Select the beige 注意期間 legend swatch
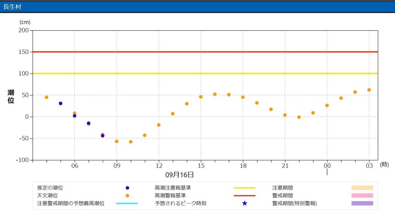This screenshot has height=217, width=395. pyautogui.click(x=362, y=188)
